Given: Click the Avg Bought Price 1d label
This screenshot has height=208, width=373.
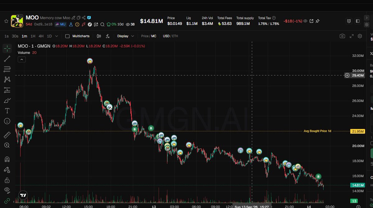Looking at the screenshot, I should (x=317, y=131).
